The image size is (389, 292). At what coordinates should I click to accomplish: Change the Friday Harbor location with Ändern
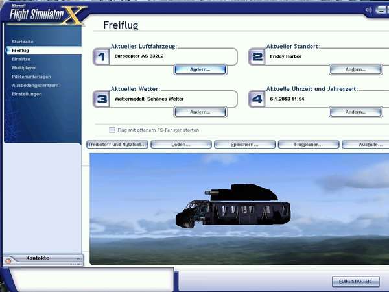click(x=355, y=69)
